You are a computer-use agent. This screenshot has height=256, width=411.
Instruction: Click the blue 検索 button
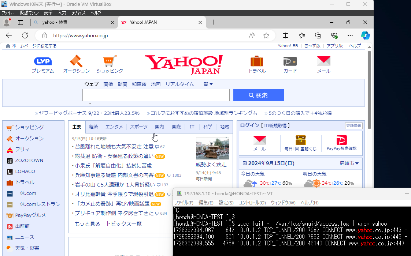259,95
